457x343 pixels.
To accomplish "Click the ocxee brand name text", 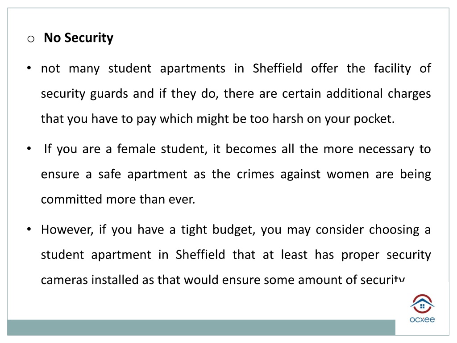I will tap(422, 319).
